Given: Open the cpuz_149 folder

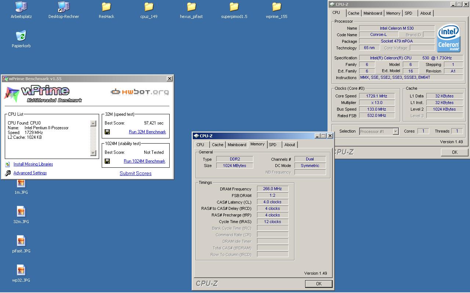Looking at the screenshot, I should [x=149, y=7].
